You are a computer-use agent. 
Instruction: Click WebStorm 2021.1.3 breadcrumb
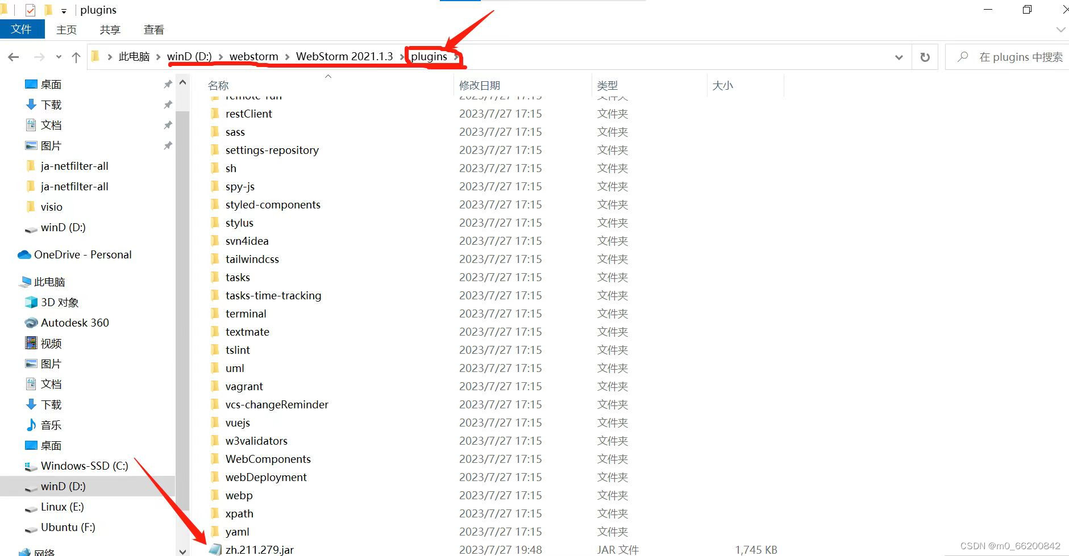pyautogui.click(x=344, y=56)
